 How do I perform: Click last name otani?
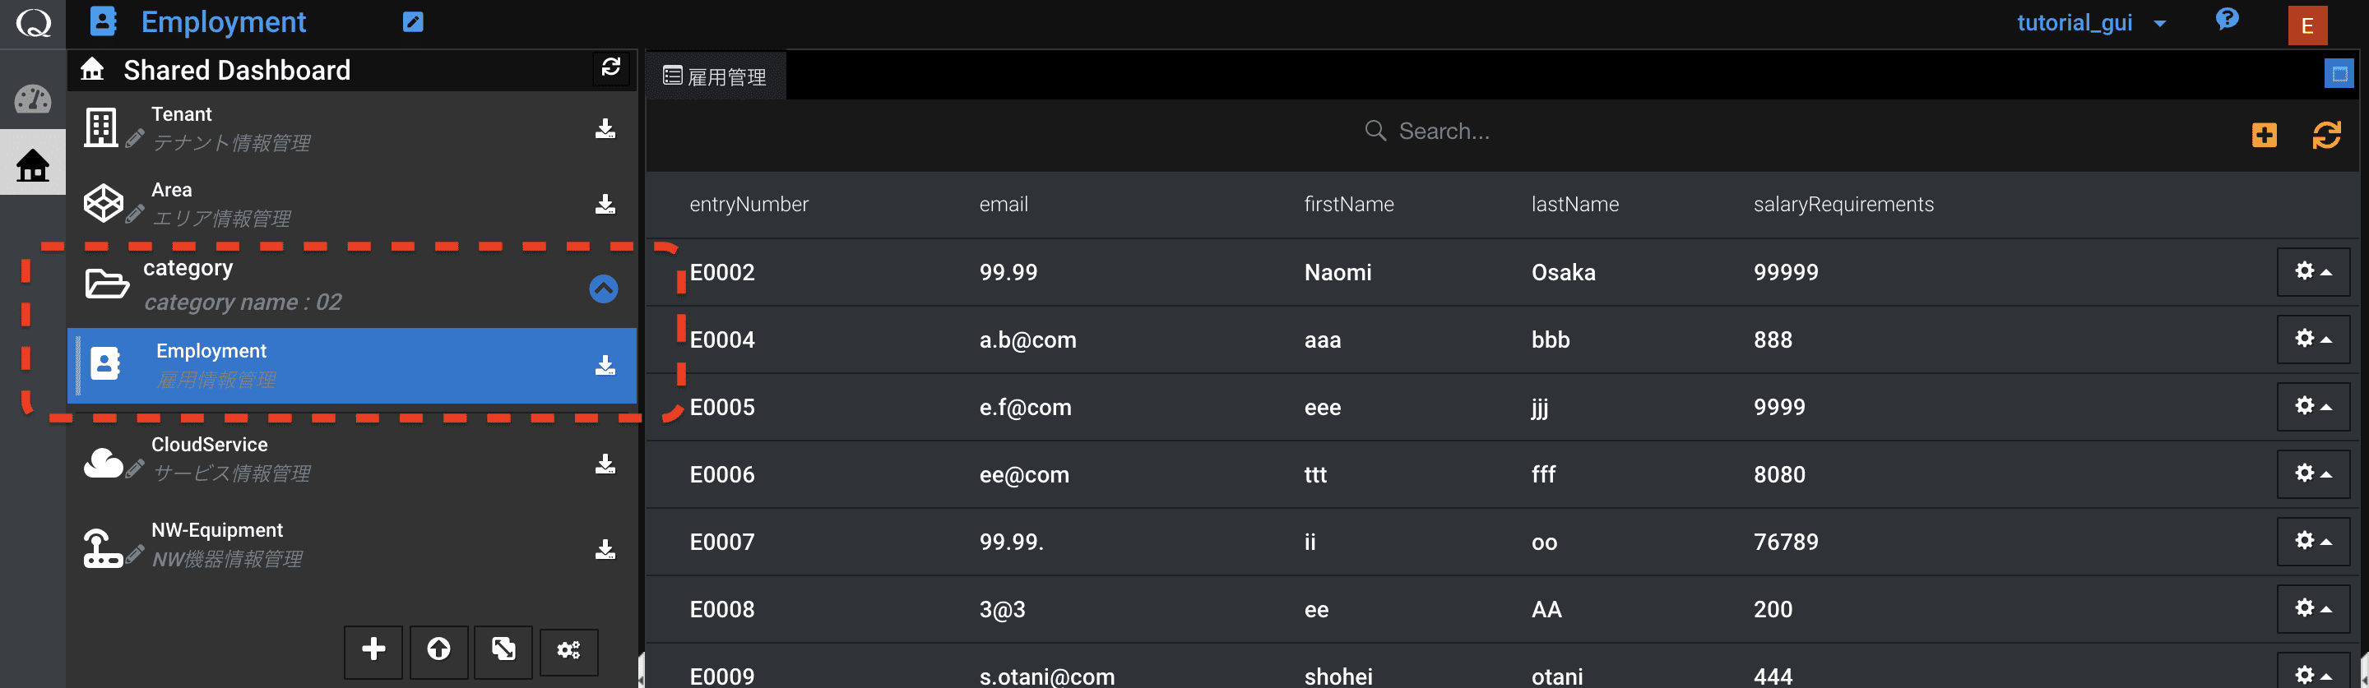tap(1557, 676)
